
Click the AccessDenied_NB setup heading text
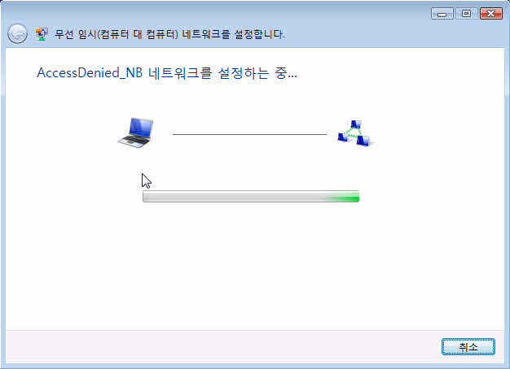tap(167, 72)
